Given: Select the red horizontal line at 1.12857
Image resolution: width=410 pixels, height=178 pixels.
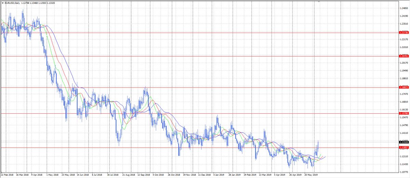Looking at the screenshot, I should [x=200, y=147].
